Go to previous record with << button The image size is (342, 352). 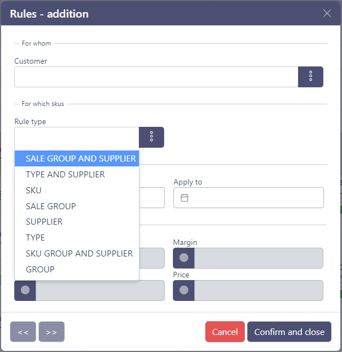point(23,332)
